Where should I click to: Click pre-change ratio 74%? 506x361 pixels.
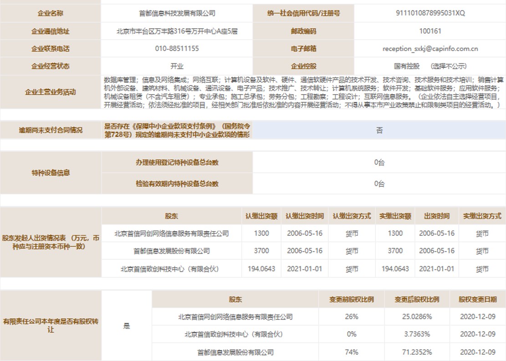point(352,352)
